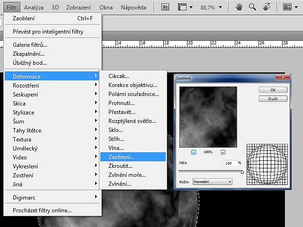Viewport: 303px width, 227px height.
Task: Open Galerie filtrů
Action: coord(52,45)
